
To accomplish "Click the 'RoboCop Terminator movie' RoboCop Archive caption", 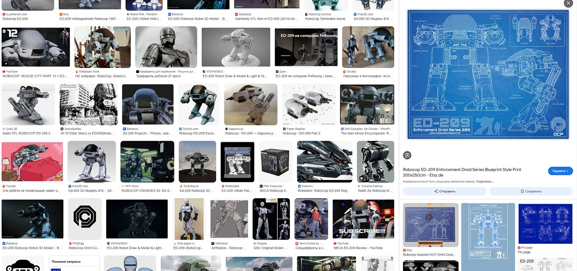I will click(x=325, y=19).
